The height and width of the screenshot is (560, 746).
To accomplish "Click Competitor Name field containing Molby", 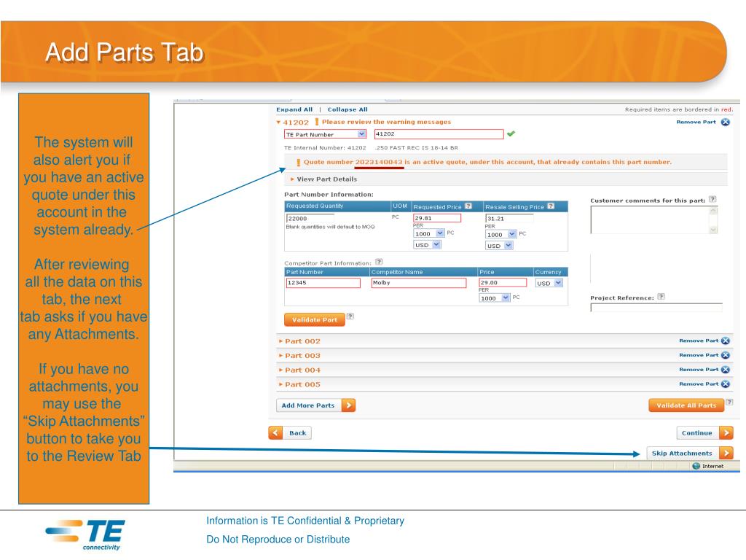I will 419,283.
